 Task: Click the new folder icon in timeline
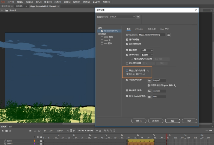click(x=6, y=131)
